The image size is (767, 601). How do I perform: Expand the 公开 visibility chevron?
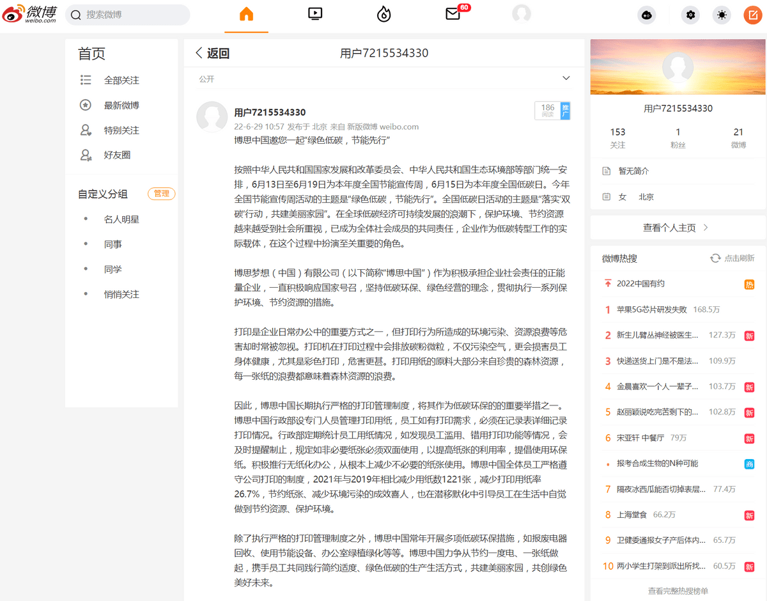tap(566, 78)
